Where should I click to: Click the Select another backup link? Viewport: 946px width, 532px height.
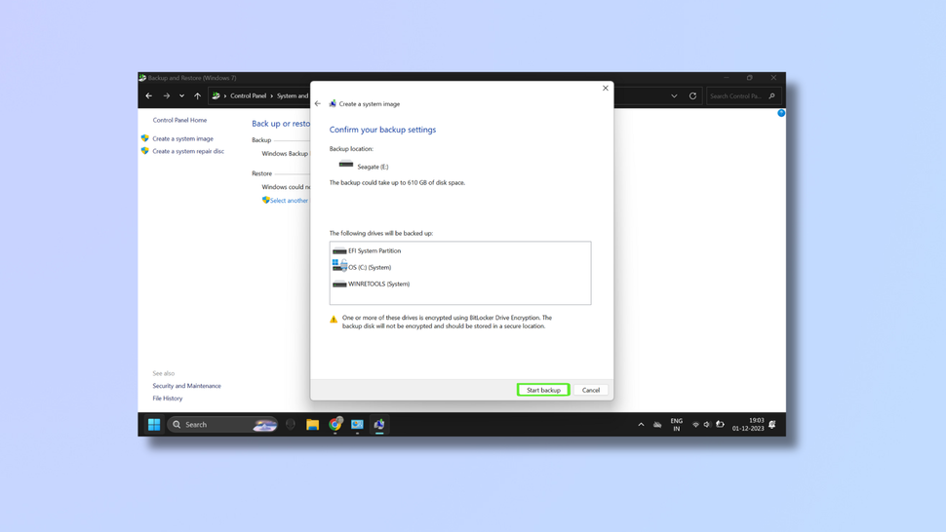click(289, 201)
